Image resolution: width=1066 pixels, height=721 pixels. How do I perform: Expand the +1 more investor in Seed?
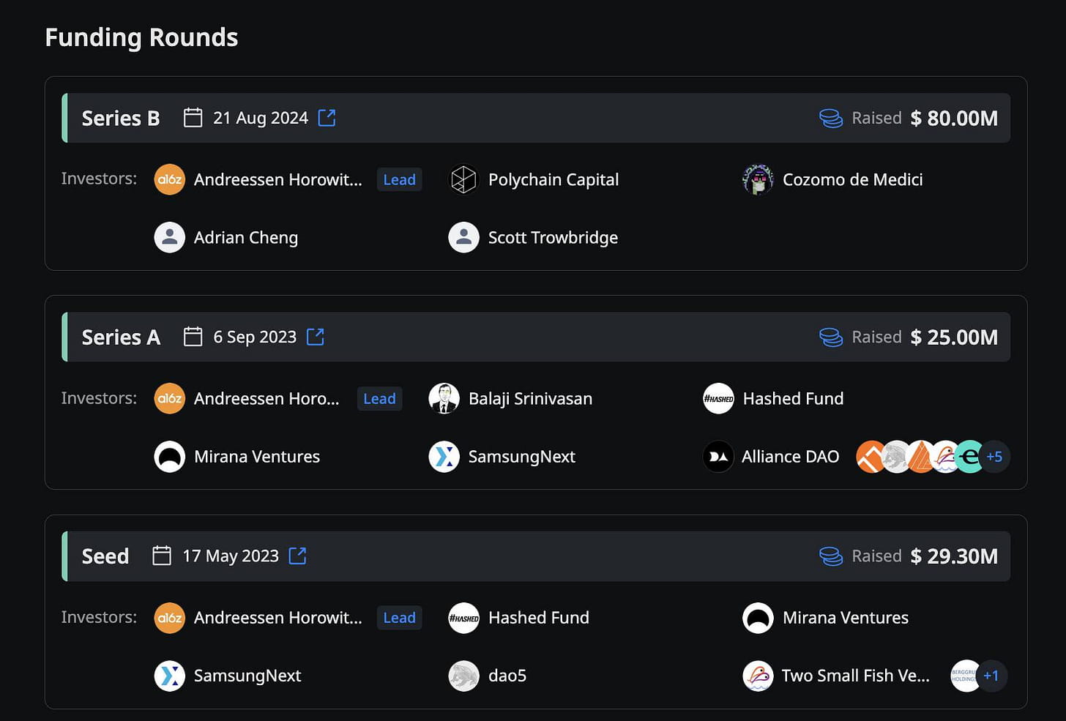tap(991, 676)
